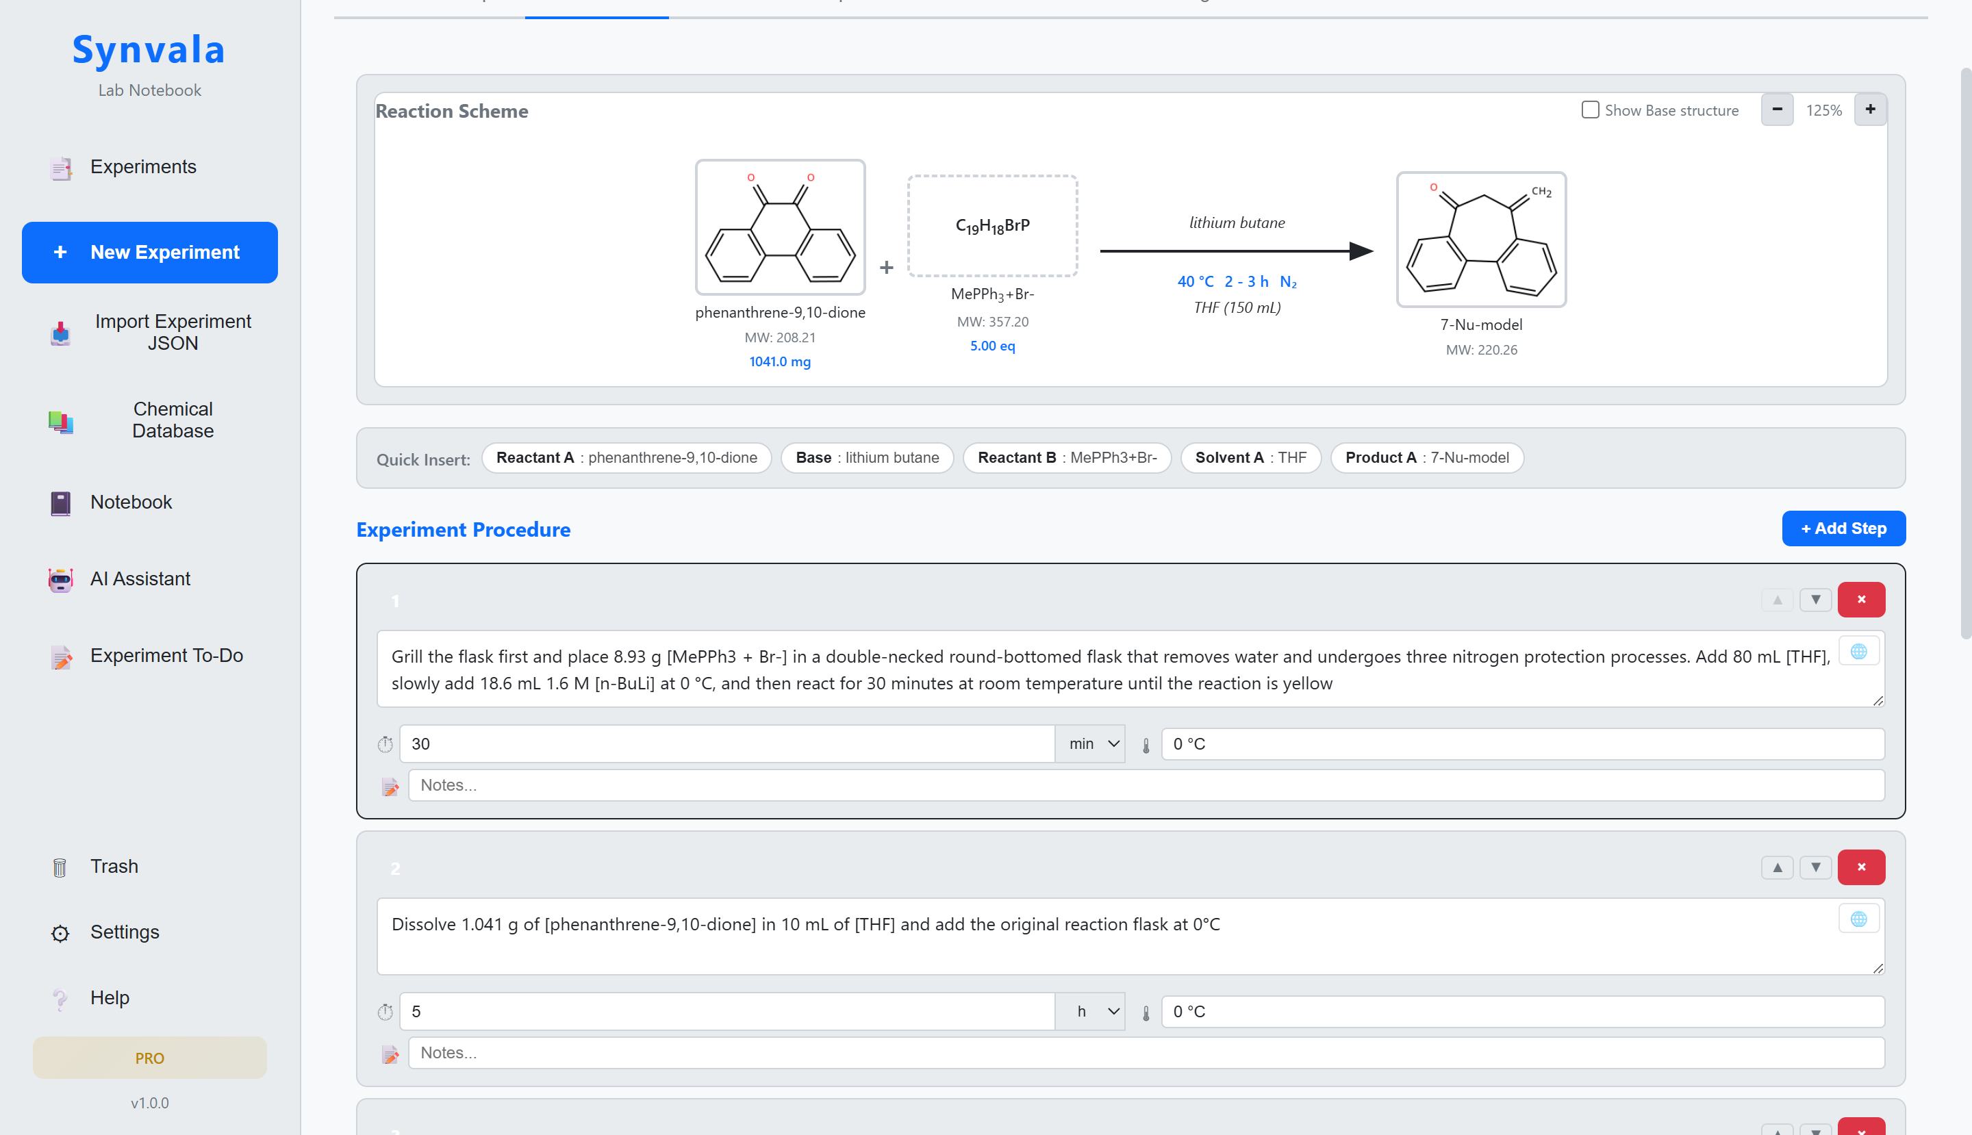
Task: Click the notes pencil icon in step 2
Action: (x=390, y=1055)
